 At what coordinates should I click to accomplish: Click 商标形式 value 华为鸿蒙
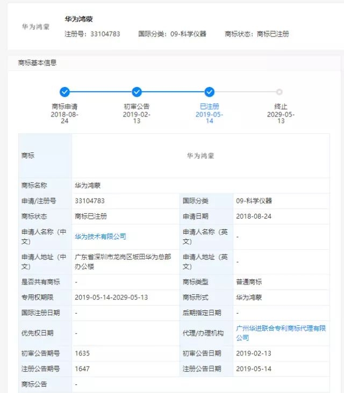coord(249,297)
